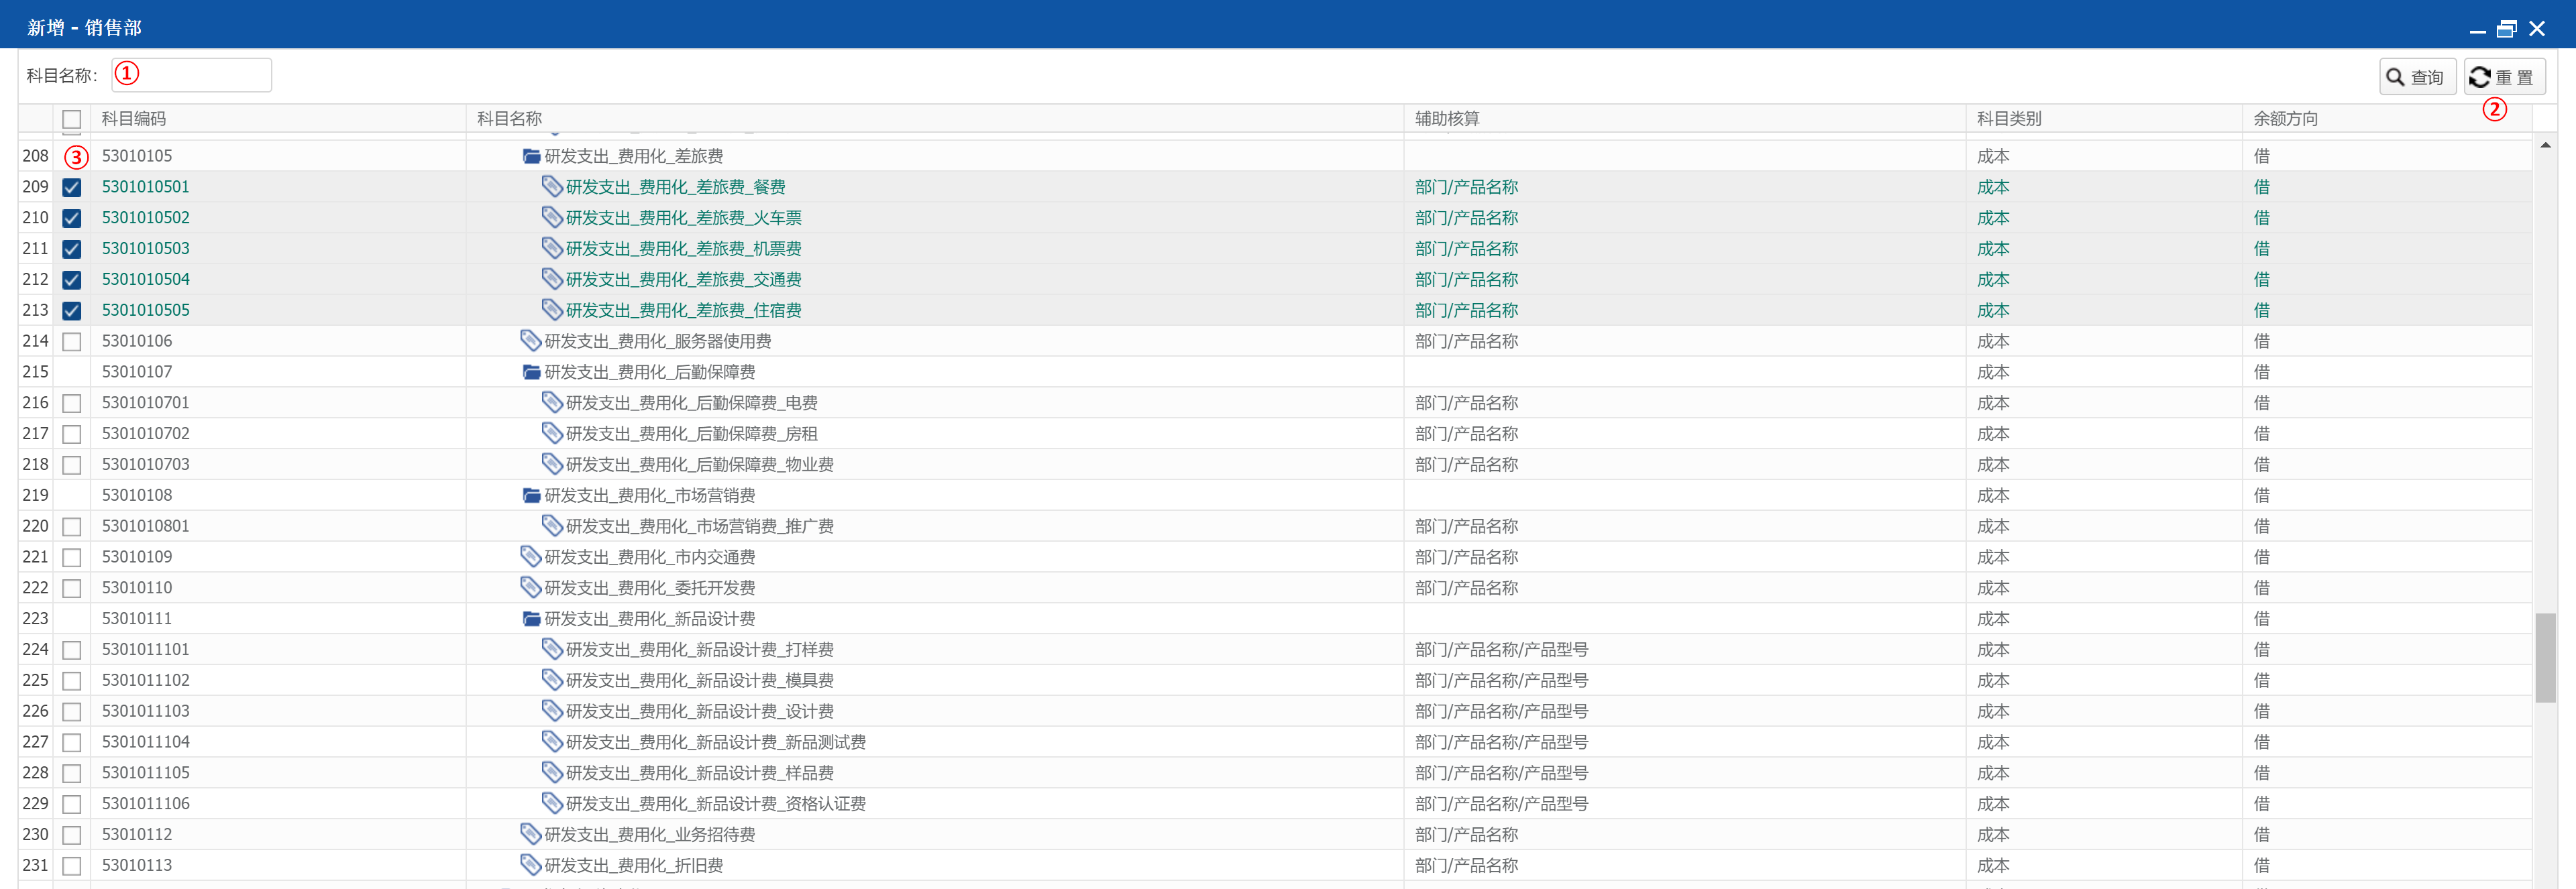Check the checkbox for 5301010701 电费

click(x=72, y=404)
